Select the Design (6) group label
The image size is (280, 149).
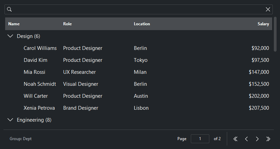click(x=28, y=36)
